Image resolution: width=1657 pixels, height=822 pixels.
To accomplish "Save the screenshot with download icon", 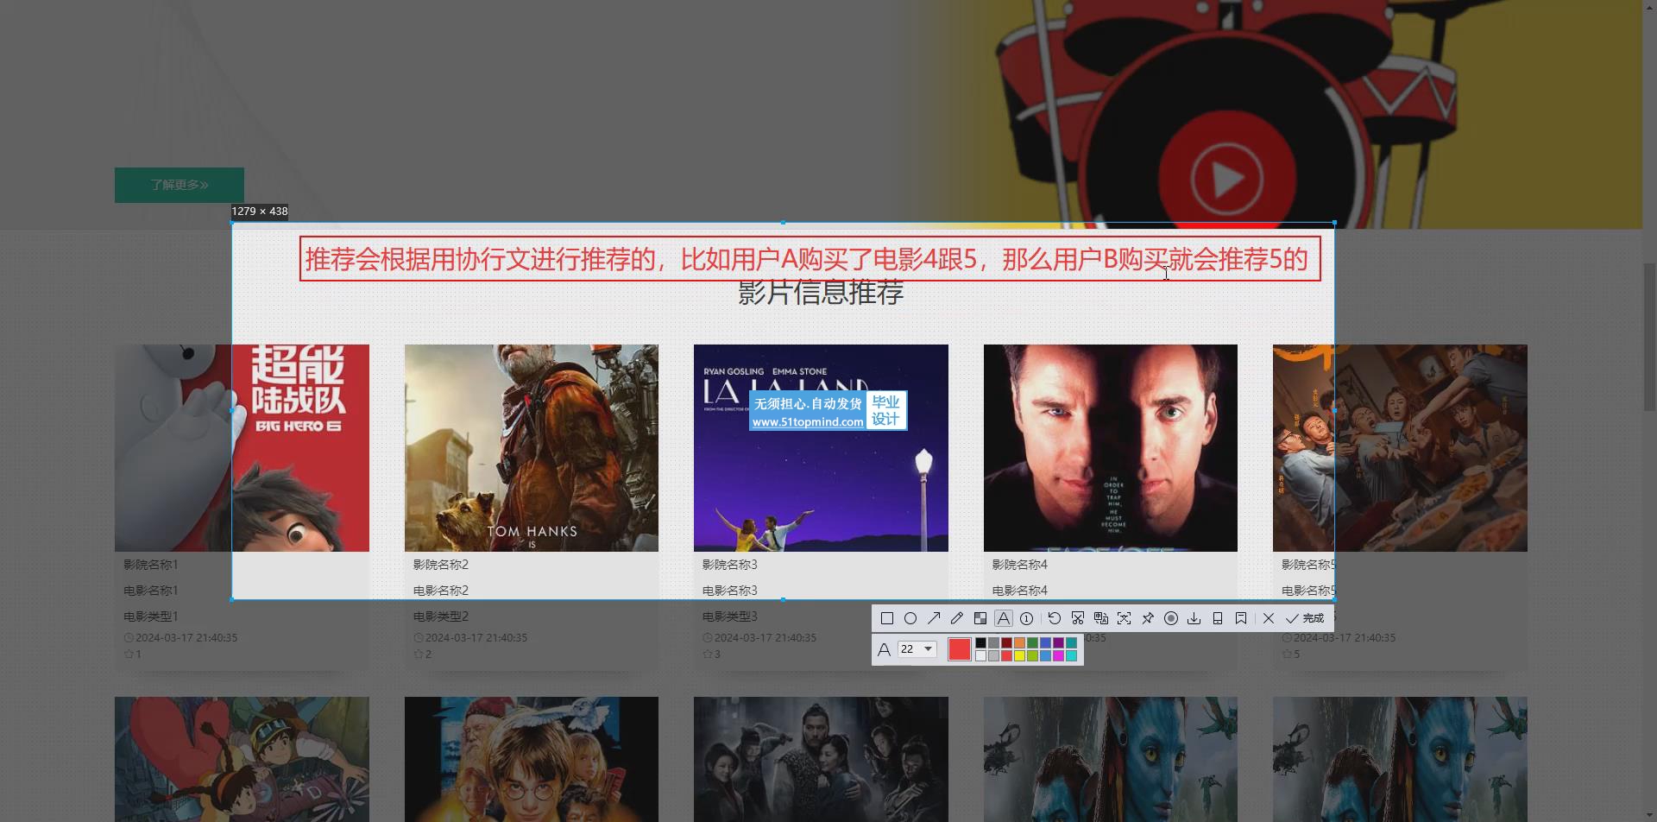I will click(x=1194, y=618).
